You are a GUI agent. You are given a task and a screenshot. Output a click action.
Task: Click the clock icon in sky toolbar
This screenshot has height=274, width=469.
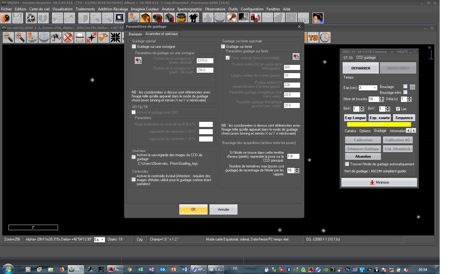point(325,37)
